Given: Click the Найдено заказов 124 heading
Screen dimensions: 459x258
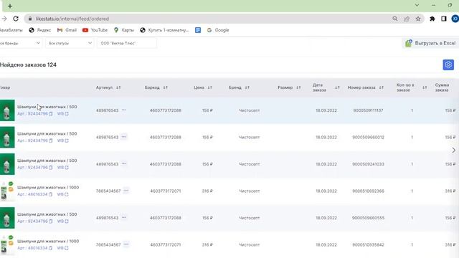Looking at the screenshot, I should [x=28, y=64].
